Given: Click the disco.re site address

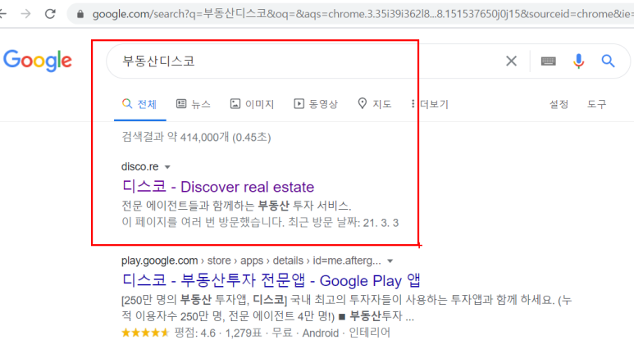Looking at the screenshot, I should [140, 166].
